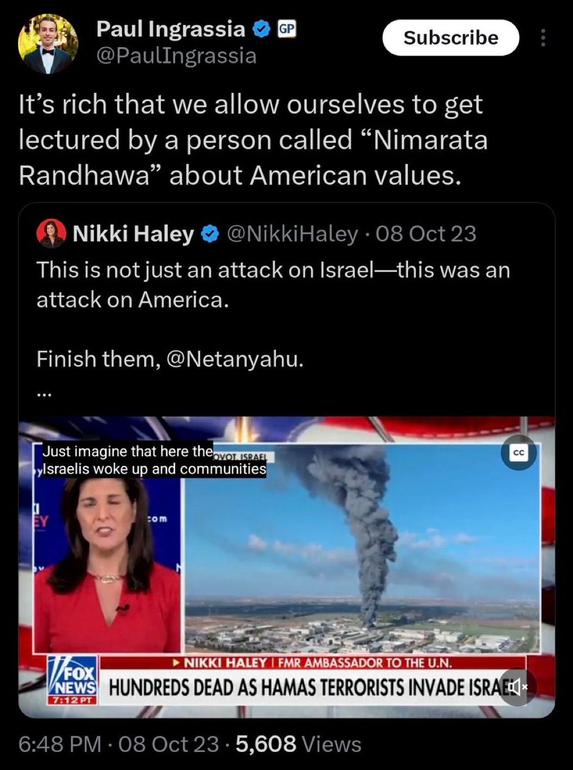Toggle closed captions with the CC icon
573x770 pixels.
coord(519,452)
